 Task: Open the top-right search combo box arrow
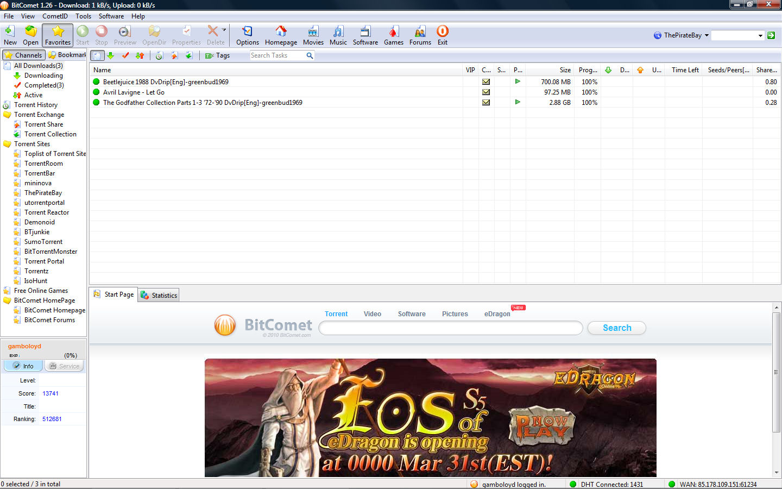[760, 35]
